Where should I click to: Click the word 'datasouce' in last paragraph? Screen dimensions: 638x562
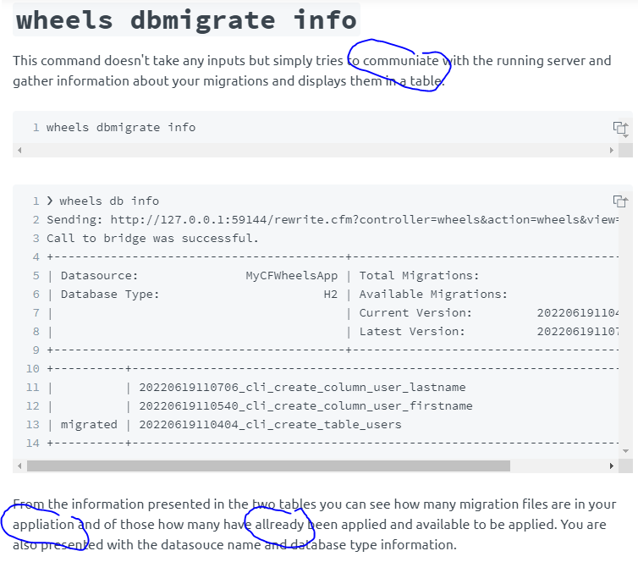190,545
